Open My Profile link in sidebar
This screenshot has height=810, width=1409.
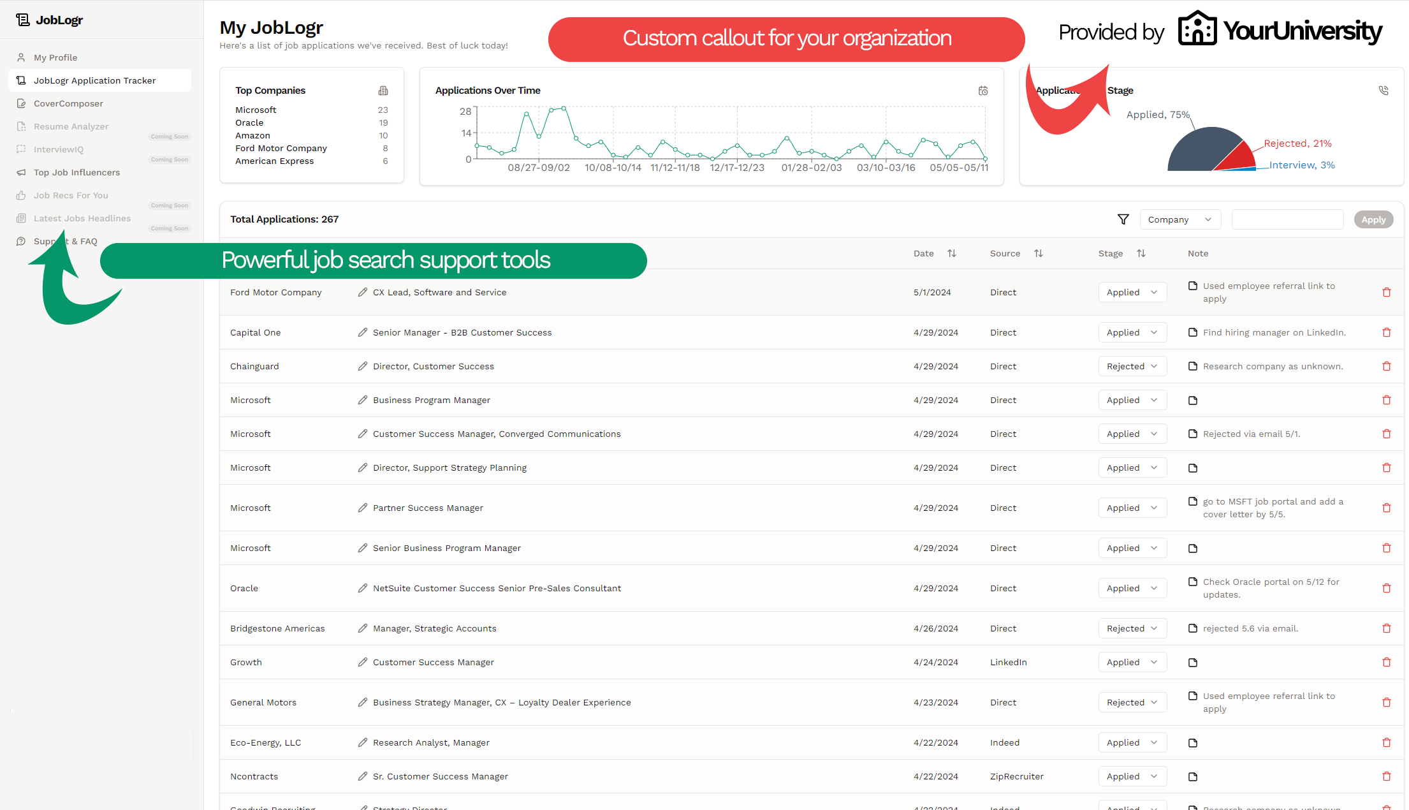55,57
